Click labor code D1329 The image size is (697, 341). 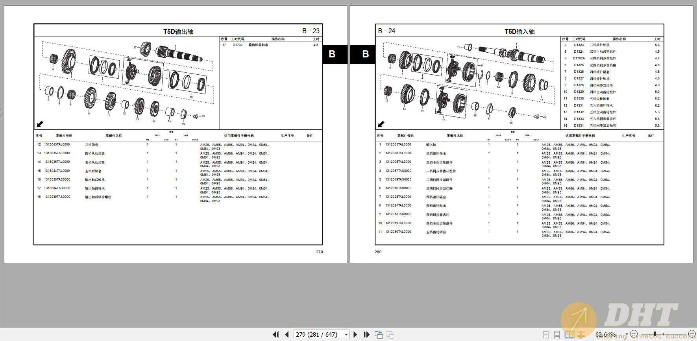click(x=579, y=92)
